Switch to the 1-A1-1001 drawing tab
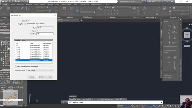Viewport: 192px width, 108px height. pyautogui.click(x=68, y=20)
